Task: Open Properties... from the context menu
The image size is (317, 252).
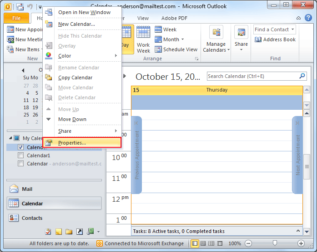Action: pos(82,143)
